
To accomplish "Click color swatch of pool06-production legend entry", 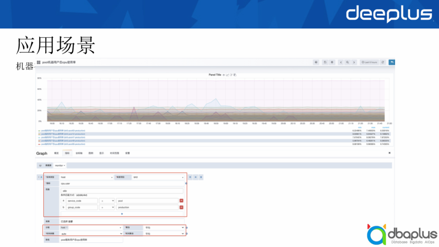I will pyautogui.click(x=39, y=144).
